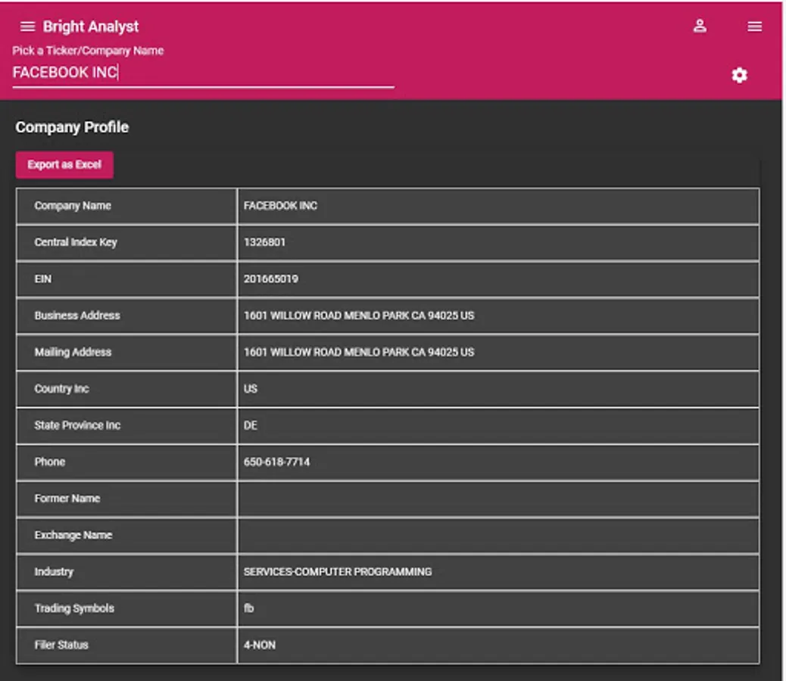Focus the Ticker/Company Name input field
Viewport: 786px width, 681px height.
203,73
